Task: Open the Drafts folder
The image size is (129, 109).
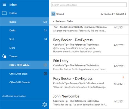Action: [24, 30]
